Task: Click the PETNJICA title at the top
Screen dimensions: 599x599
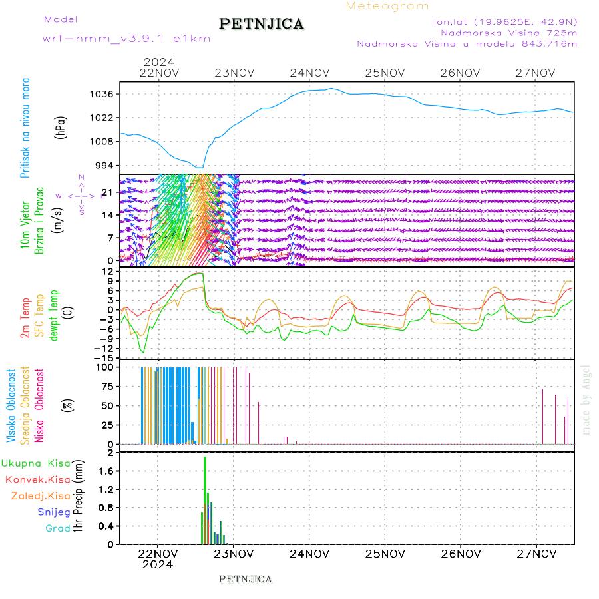Action: [262, 24]
